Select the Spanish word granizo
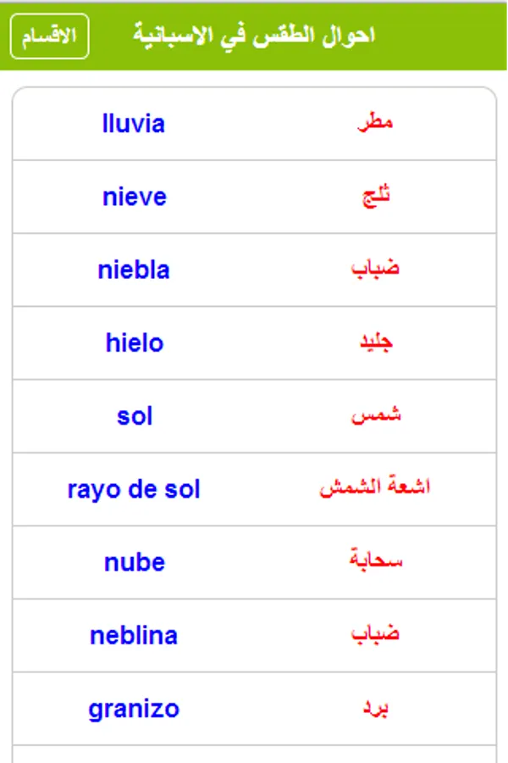This screenshot has height=763, width=508. point(134,709)
